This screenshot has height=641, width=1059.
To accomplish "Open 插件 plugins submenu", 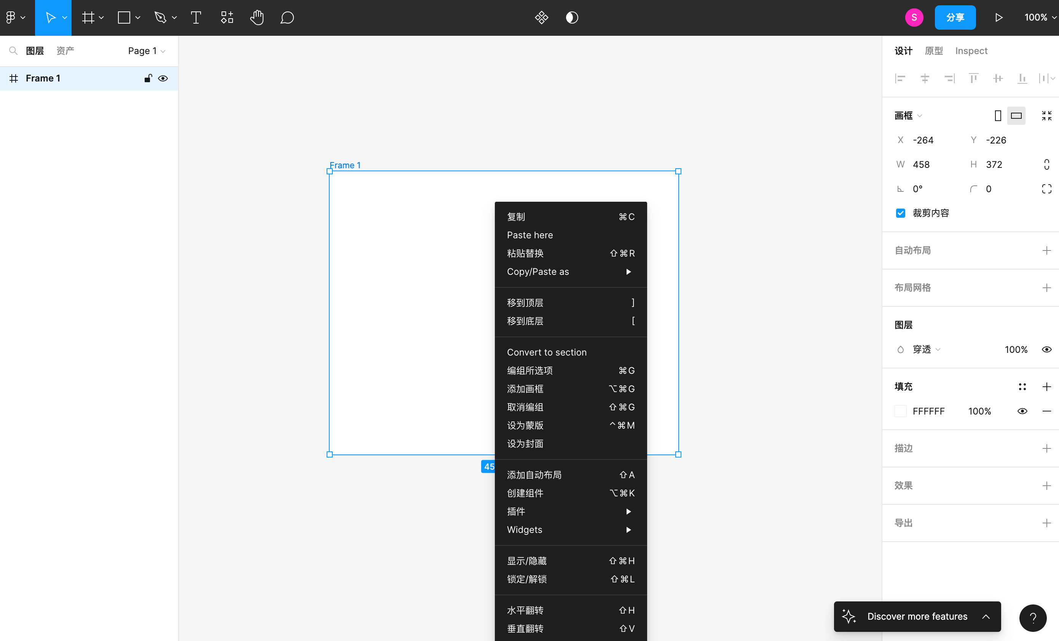I will (x=571, y=511).
